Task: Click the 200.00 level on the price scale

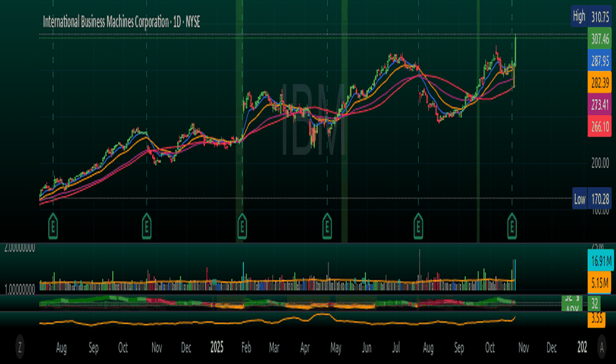Action: click(x=600, y=163)
